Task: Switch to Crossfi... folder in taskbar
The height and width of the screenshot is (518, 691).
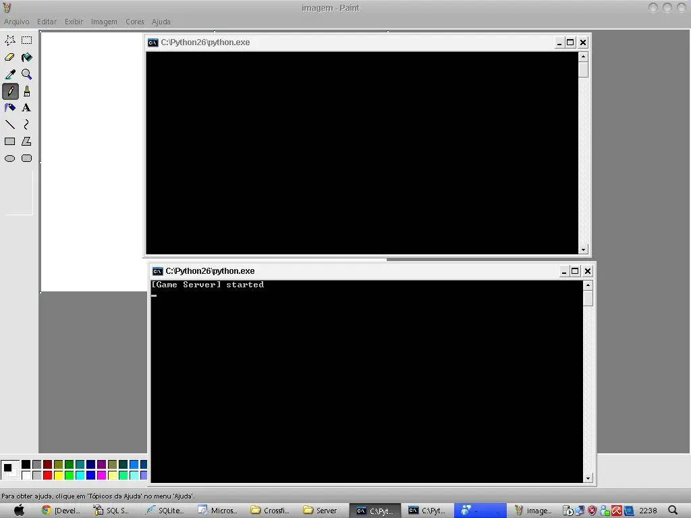Action: click(x=270, y=511)
